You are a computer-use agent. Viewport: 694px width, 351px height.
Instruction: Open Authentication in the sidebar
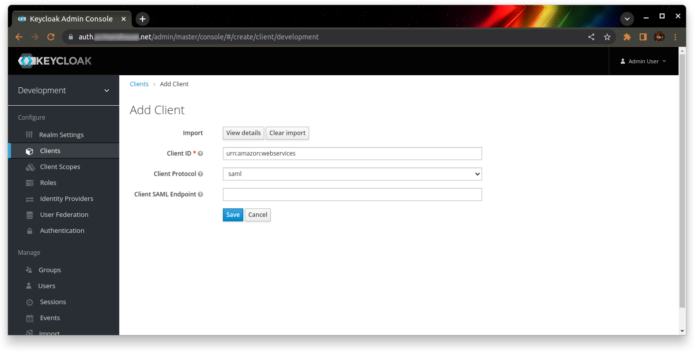[63, 230]
